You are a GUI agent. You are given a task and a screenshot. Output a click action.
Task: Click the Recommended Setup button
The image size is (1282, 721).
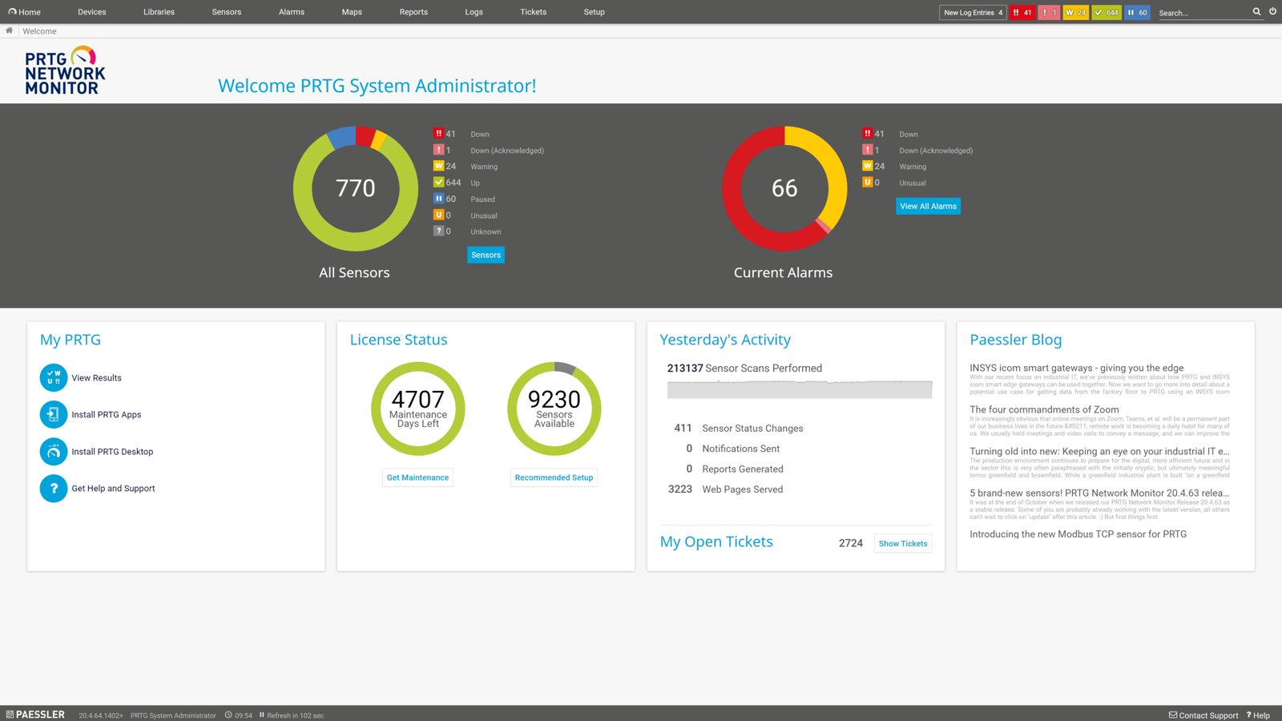554,477
